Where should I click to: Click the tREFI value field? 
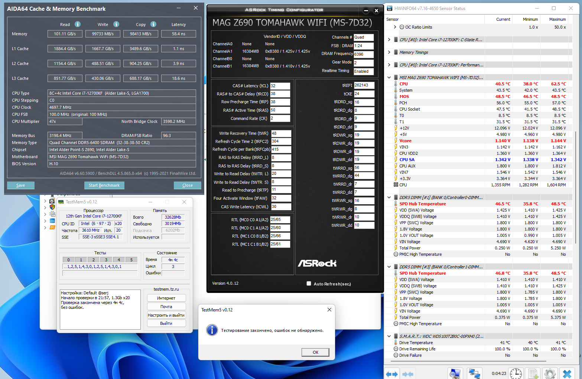pyautogui.click(x=364, y=85)
